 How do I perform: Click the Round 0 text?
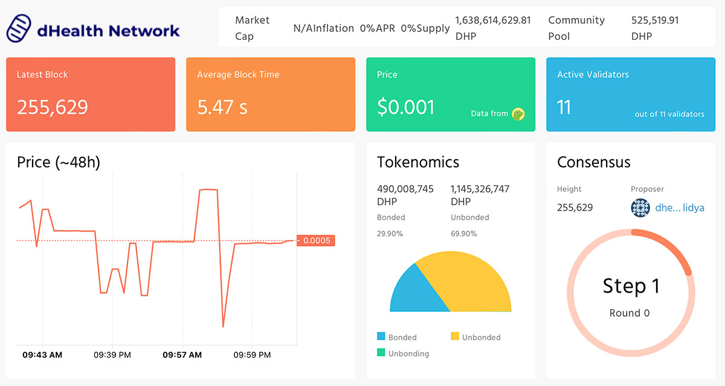(630, 313)
